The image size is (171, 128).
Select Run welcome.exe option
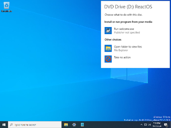(x=135, y=31)
